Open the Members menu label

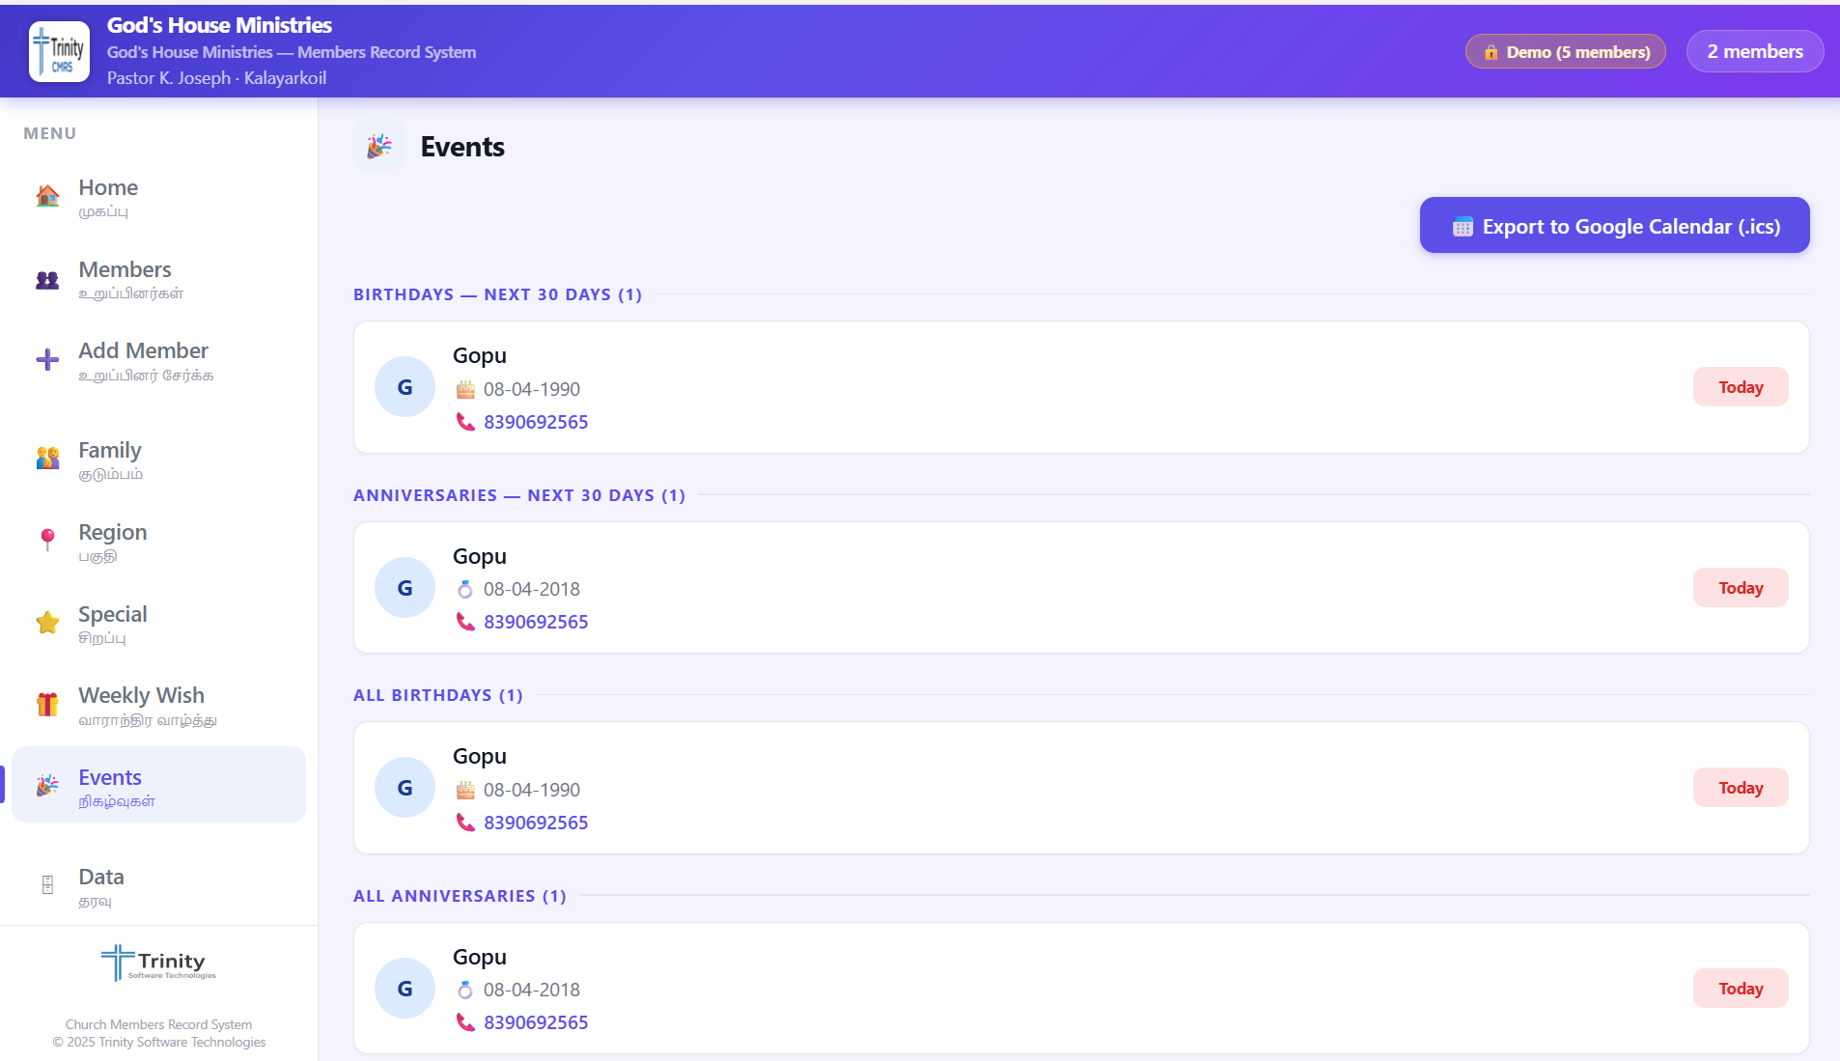pos(125,270)
